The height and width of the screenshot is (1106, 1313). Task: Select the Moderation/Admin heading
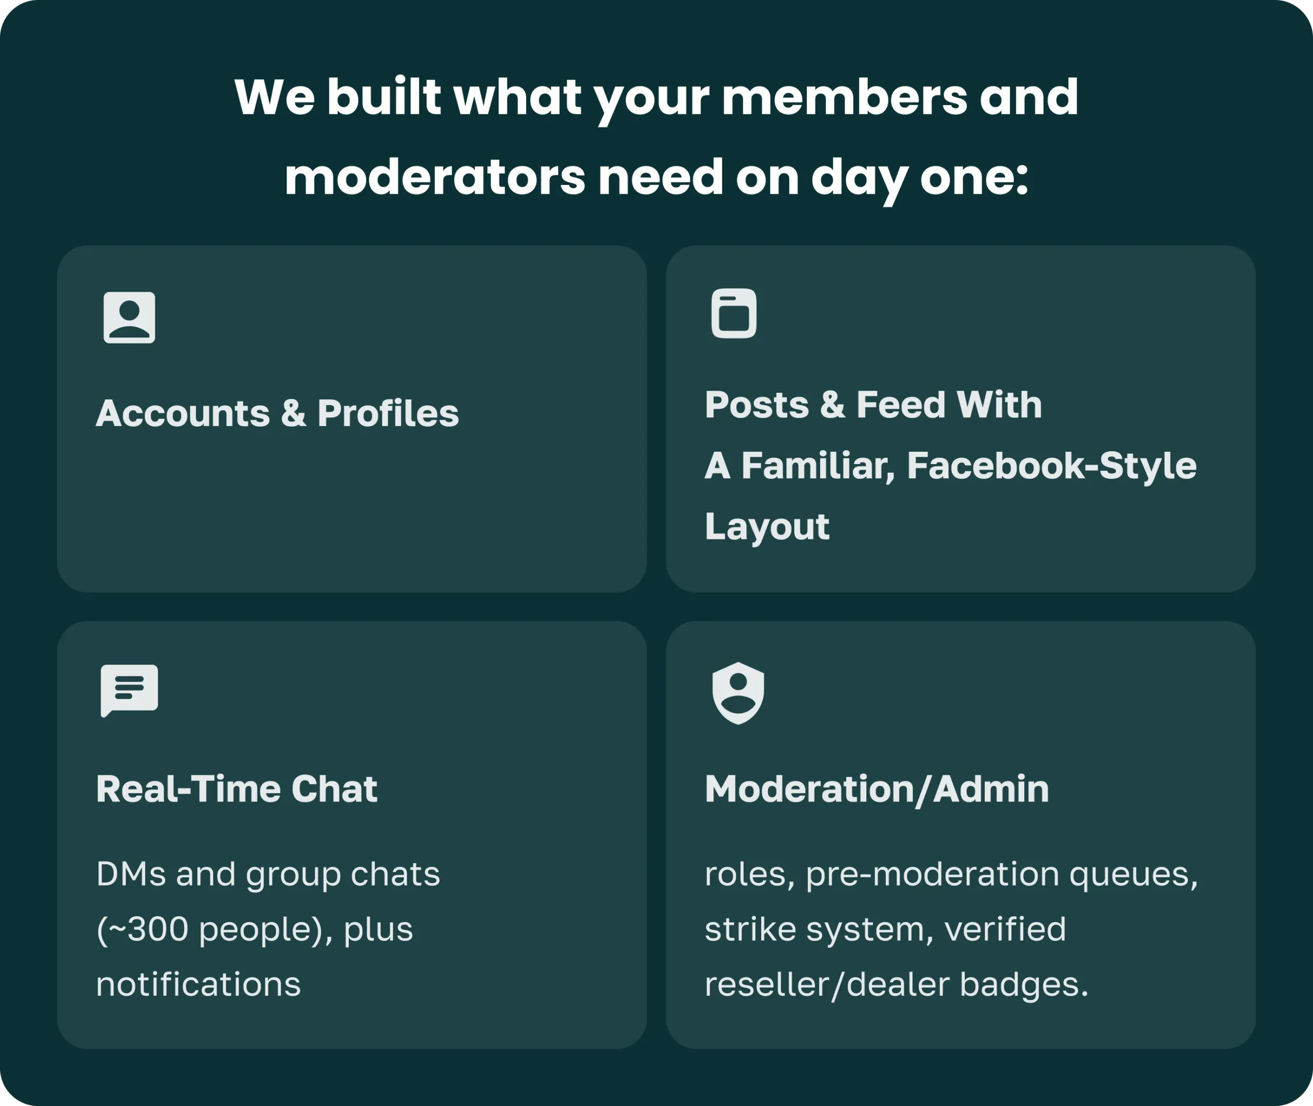click(x=877, y=789)
